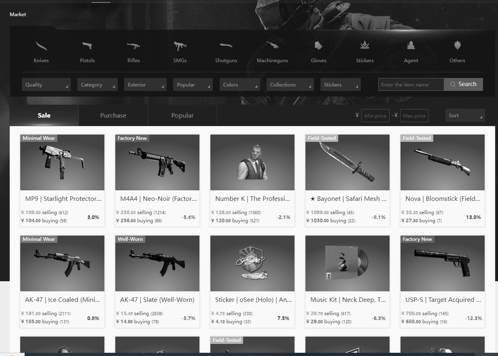Screen dimensions: 498x356
Task: Expand the Collections filter dropdown
Action: point(290,84)
